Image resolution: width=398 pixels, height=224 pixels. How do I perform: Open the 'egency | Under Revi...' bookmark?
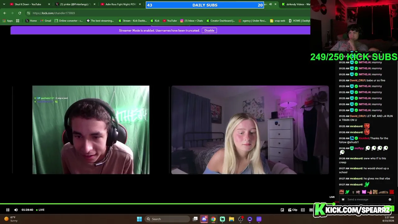[252, 21]
